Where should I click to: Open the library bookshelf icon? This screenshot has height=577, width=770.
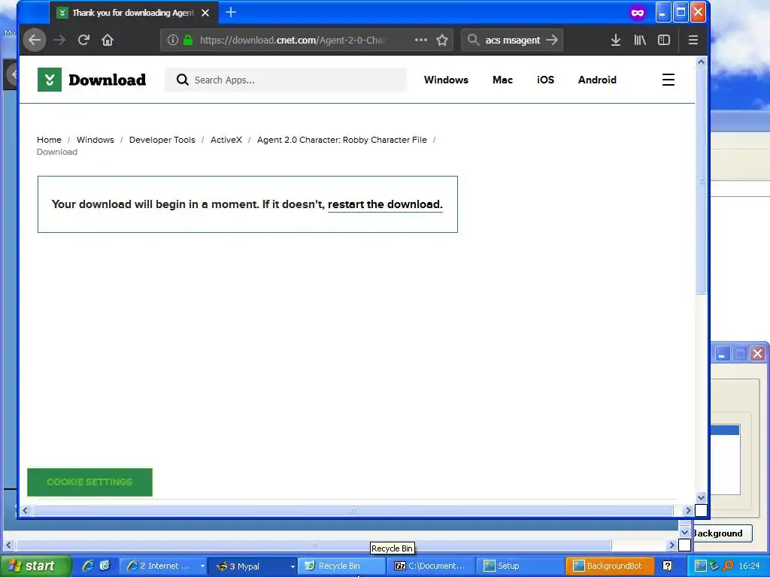(x=639, y=40)
